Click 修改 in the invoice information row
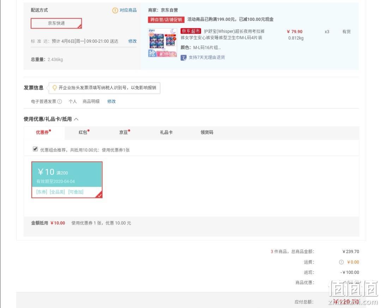Viewport: 381px width, 308px height. (x=111, y=101)
